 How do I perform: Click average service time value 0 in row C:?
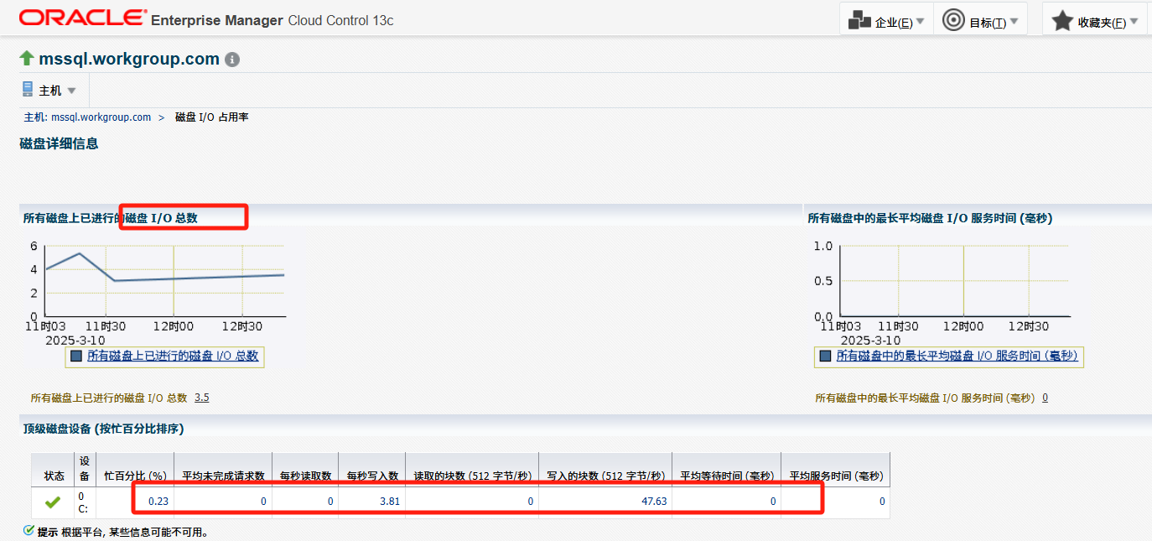(882, 502)
